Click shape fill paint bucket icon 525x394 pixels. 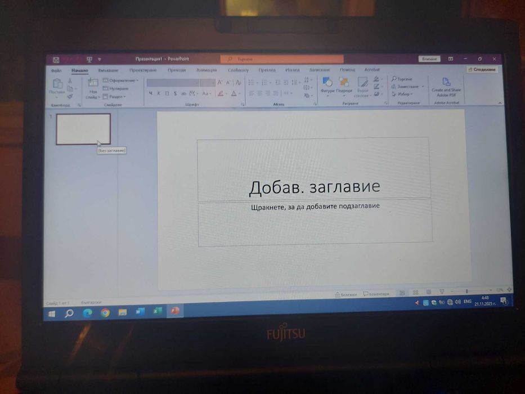point(376,79)
